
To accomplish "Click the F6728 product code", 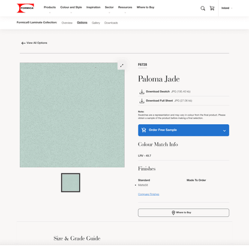I will [x=142, y=65].
